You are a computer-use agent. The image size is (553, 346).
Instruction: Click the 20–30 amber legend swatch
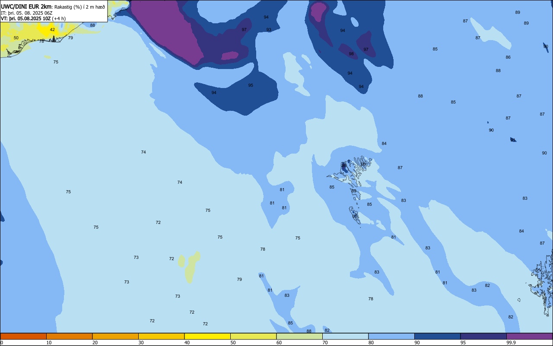(115, 336)
